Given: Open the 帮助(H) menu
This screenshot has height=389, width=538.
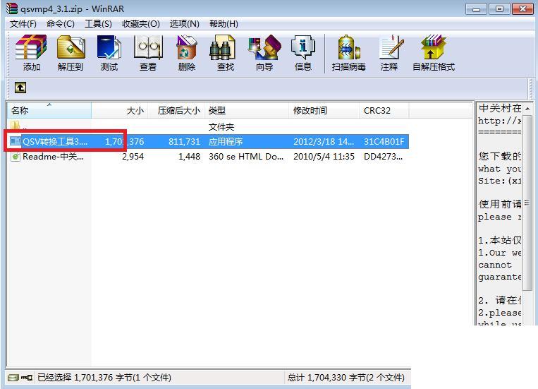Looking at the screenshot, I should 224,24.
